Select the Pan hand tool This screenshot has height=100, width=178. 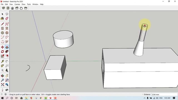point(7,76)
